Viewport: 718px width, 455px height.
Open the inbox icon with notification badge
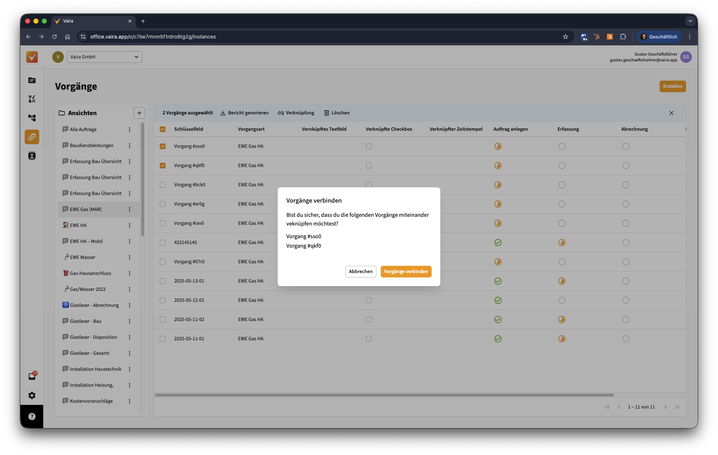[x=32, y=377]
